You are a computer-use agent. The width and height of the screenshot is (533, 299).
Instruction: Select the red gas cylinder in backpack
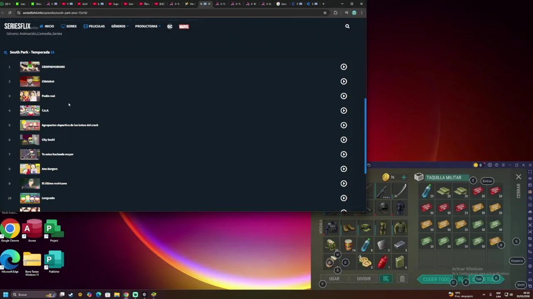[382, 262]
